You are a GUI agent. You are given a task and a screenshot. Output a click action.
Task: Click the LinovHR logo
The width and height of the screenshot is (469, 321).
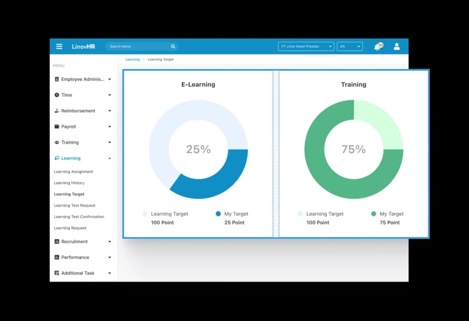pyautogui.click(x=84, y=47)
